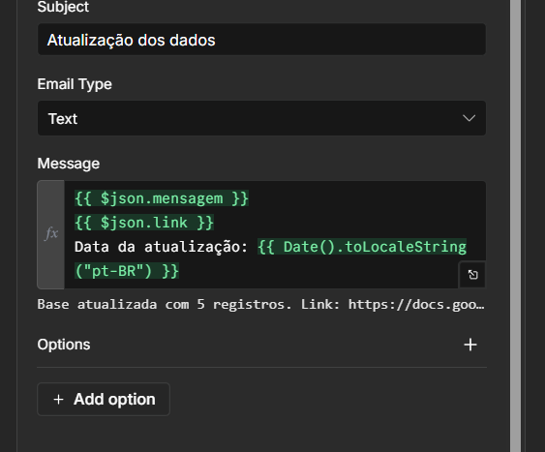Click the '{{ $json.link }}' expression

coord(144,223)
